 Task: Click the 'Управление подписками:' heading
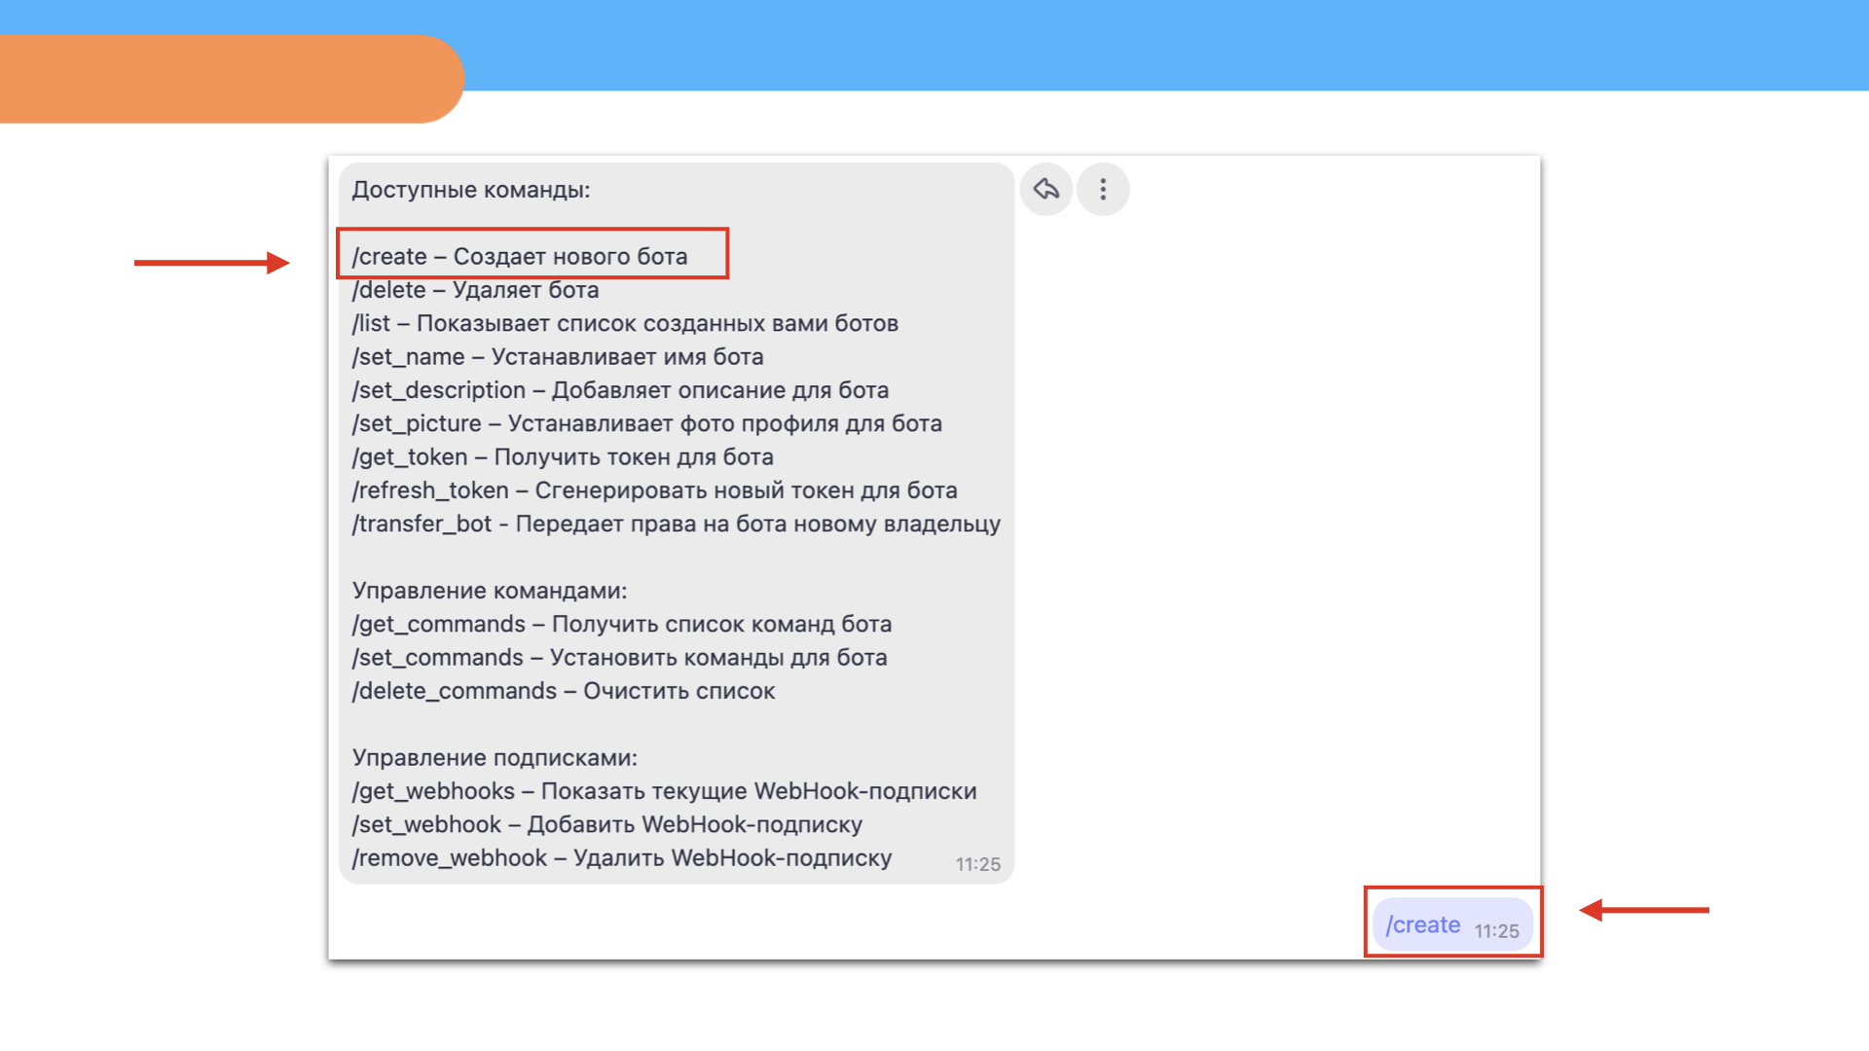tap(495, 758)
